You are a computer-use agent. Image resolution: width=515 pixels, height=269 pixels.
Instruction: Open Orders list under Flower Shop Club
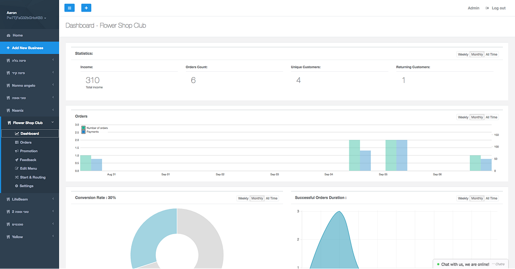coord(26,143)
